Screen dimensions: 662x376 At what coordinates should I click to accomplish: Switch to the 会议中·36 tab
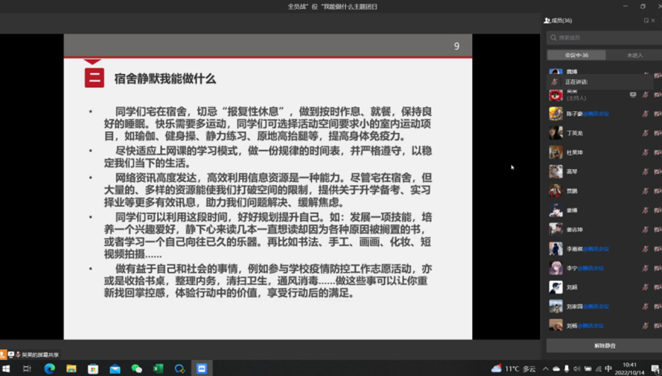(x=576, y=55)
